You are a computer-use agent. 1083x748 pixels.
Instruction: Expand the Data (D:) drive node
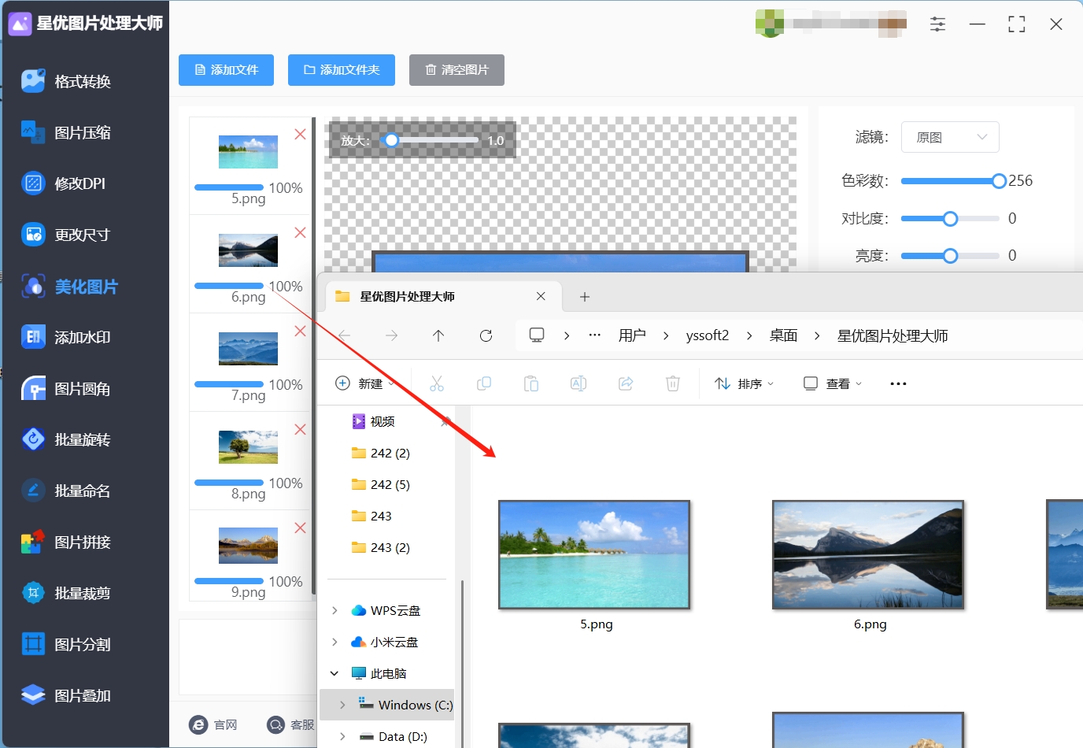pyautogui.click(x=342, y=736)
